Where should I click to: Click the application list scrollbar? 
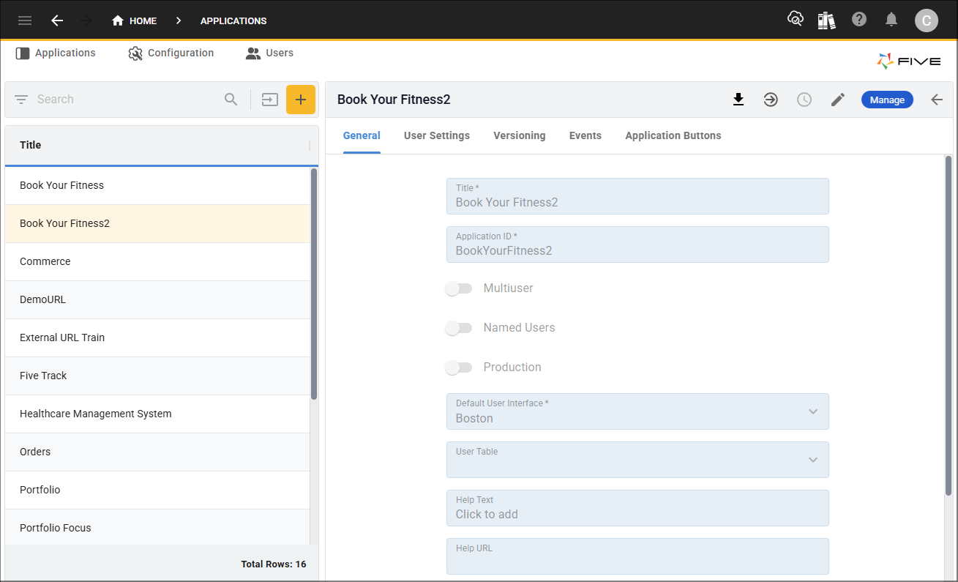[x=314, y=284]
